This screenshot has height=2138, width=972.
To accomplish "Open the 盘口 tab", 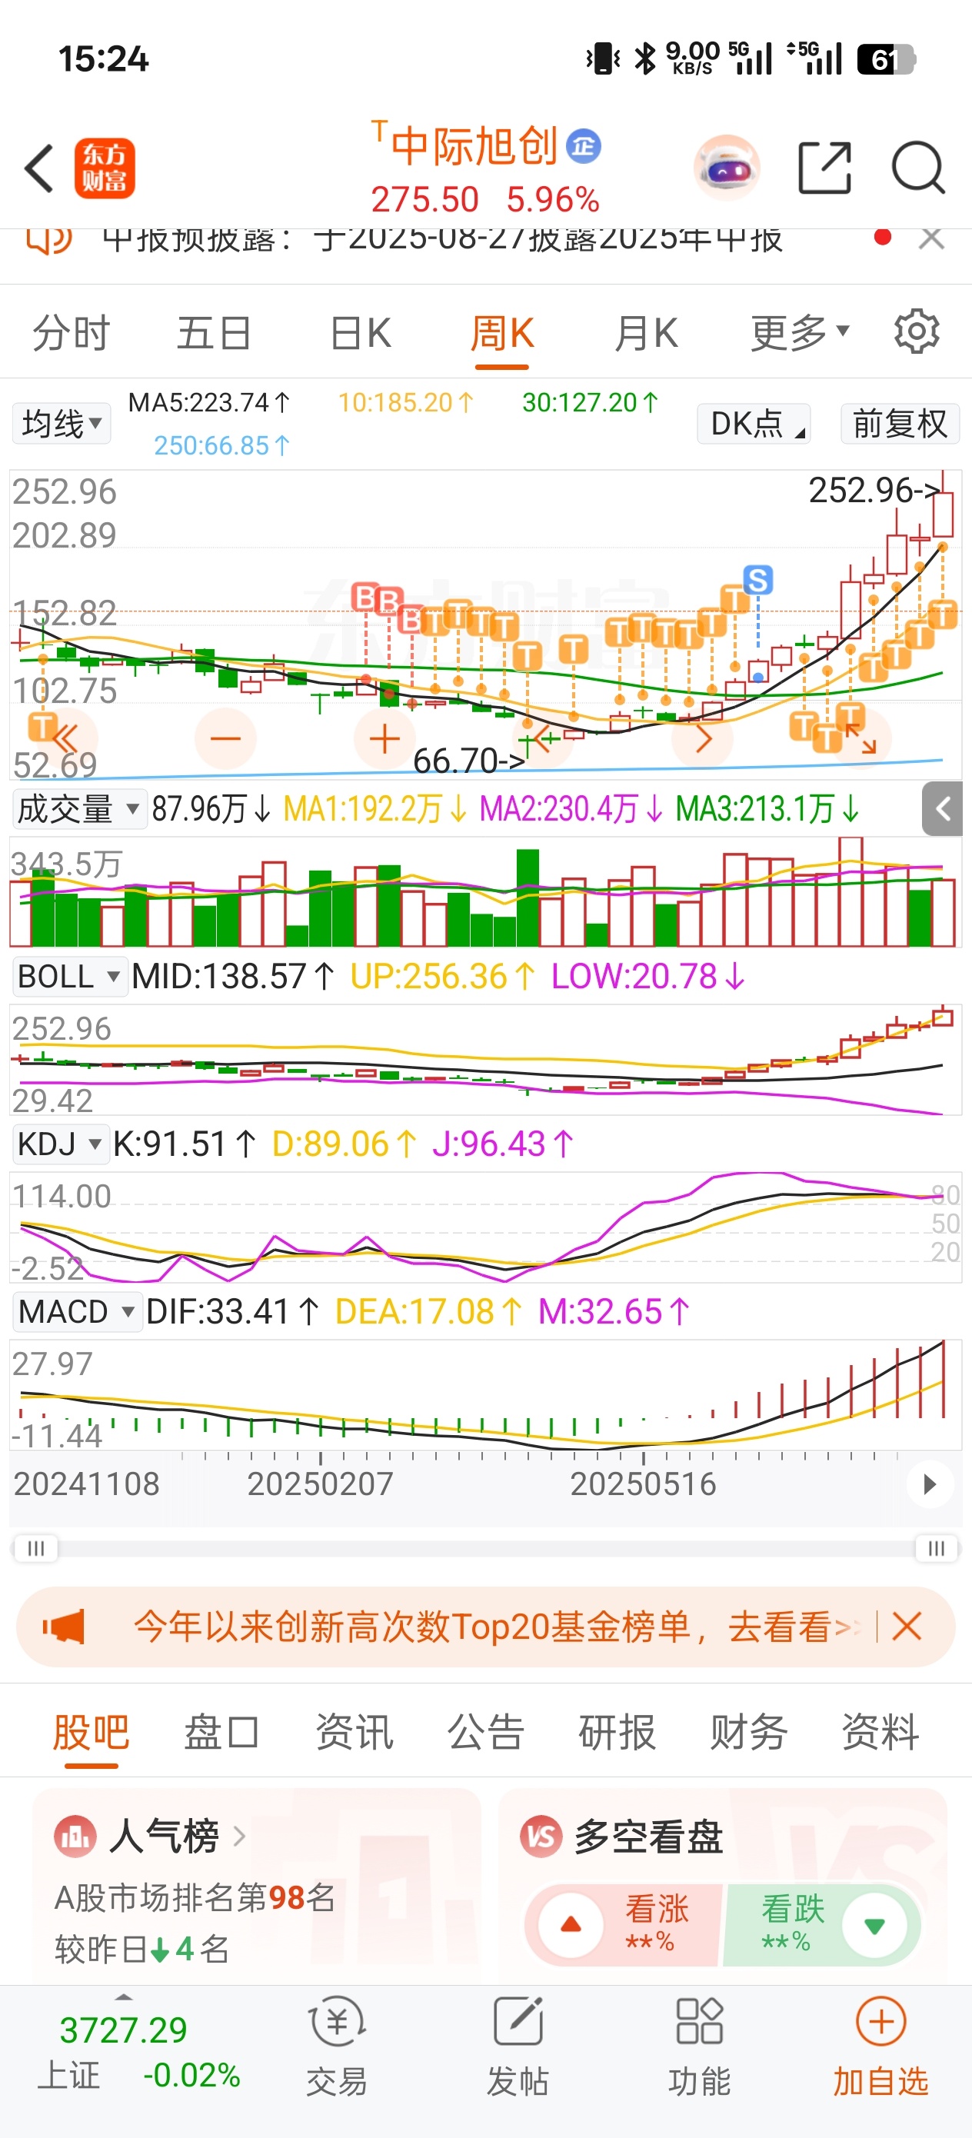I will click(221, 1732).
